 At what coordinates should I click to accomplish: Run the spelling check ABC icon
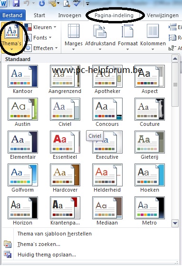(x=77, y=3)
